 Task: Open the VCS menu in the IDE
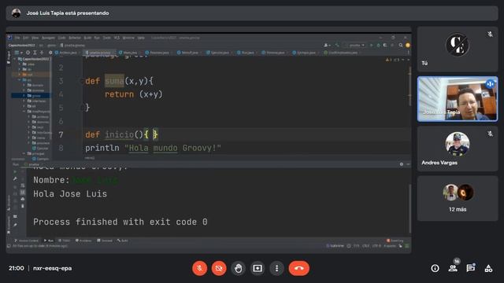point(117,38)
